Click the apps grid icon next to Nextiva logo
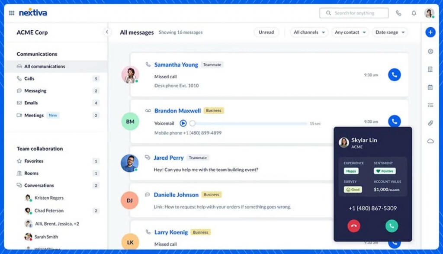Viewport: 443px width, 254px height. 11,13
